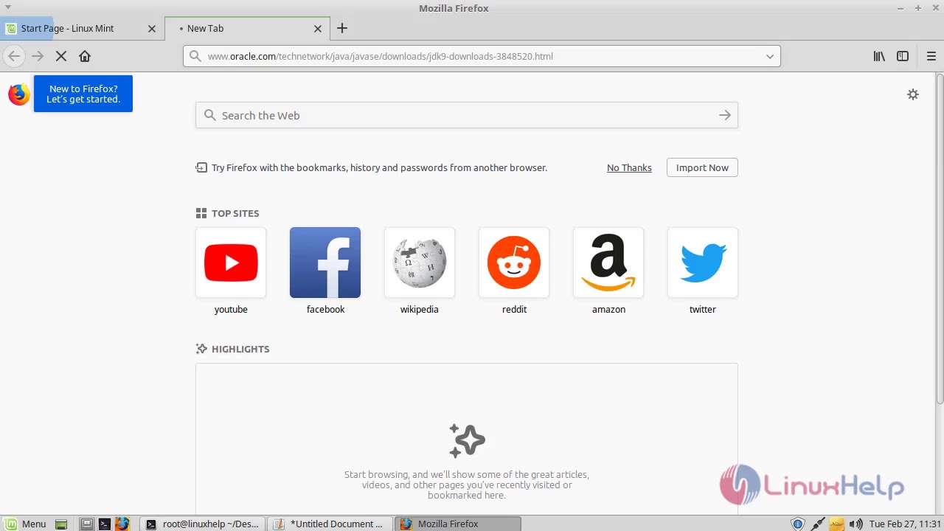Switch to the Untitled Document window
Screen dimensions: 944x531
[329, 524]
